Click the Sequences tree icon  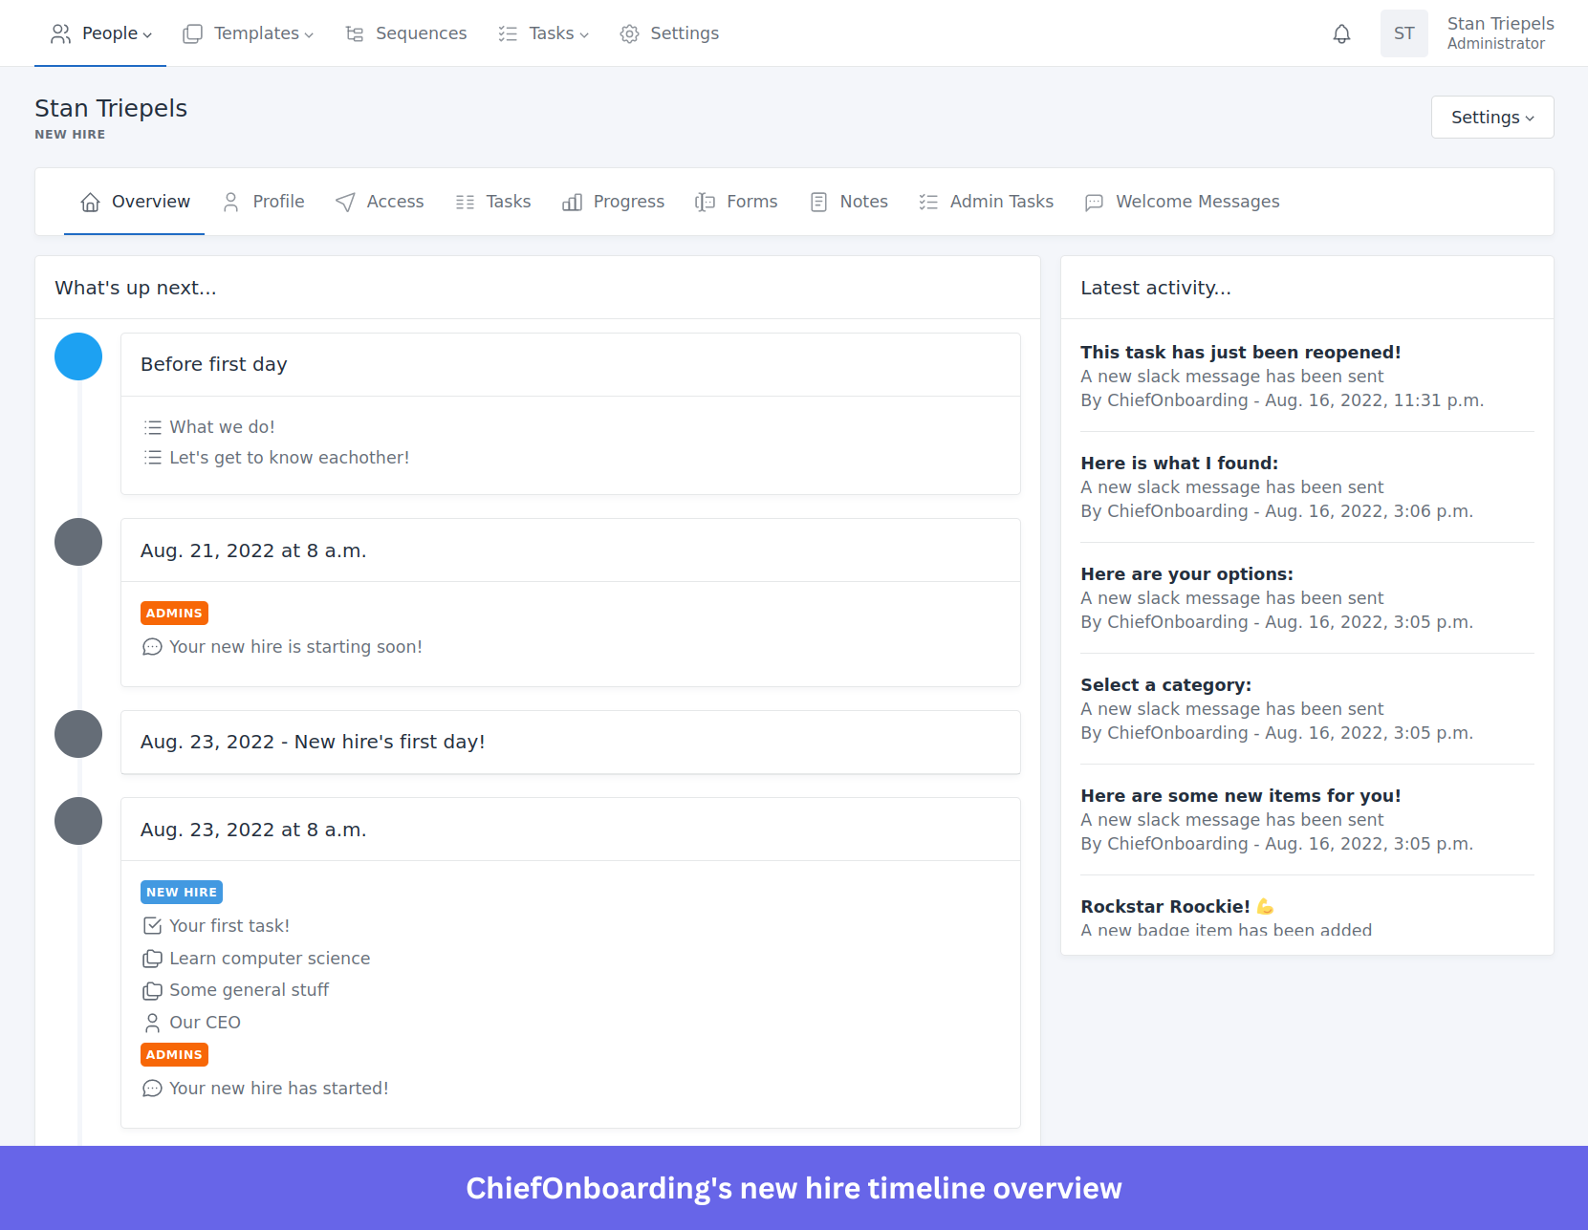click(x=355, y=34)
